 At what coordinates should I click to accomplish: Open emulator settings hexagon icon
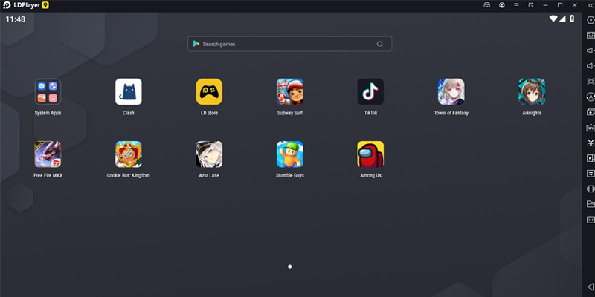(x=591, y=20)
